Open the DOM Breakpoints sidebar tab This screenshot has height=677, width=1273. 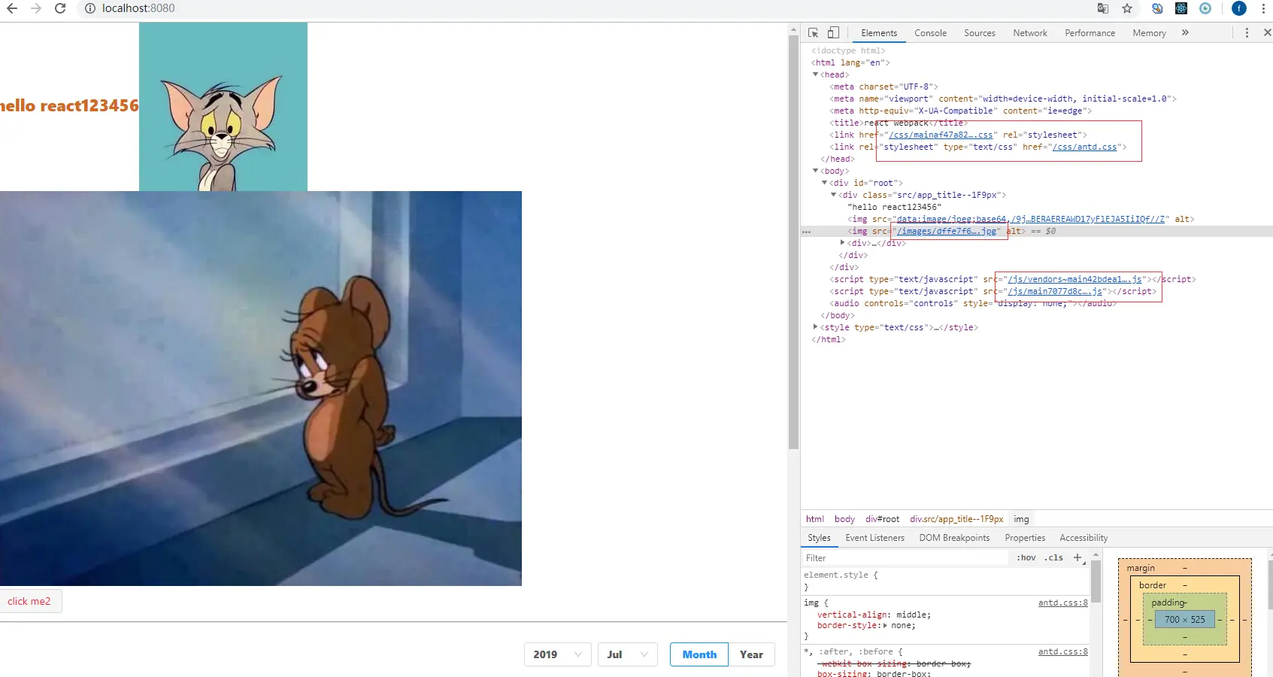[x=954, y=538]
